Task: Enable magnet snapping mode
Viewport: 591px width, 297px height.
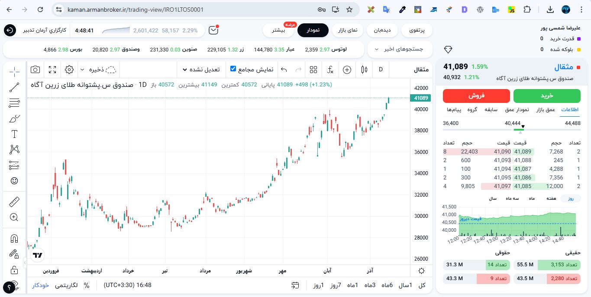Action: pyautogui.click(x=14, y=238)
